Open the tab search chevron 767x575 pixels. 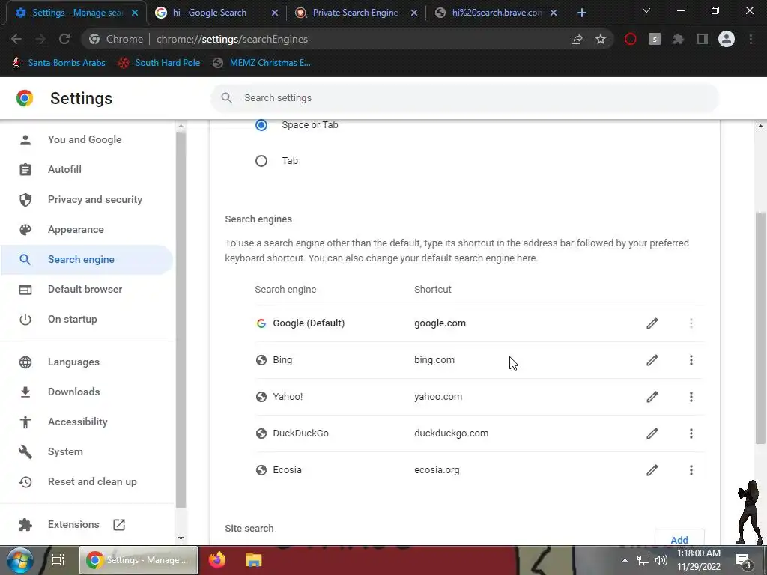(x=646, y=10)
